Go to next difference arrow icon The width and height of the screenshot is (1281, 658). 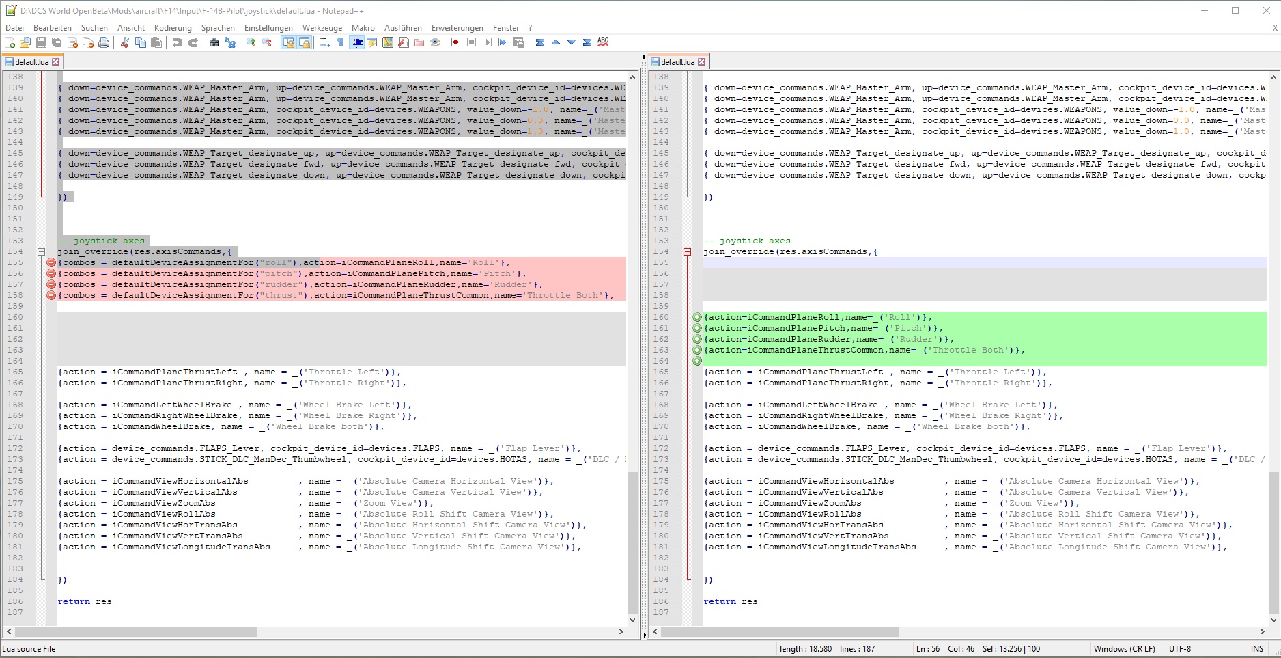572,42
